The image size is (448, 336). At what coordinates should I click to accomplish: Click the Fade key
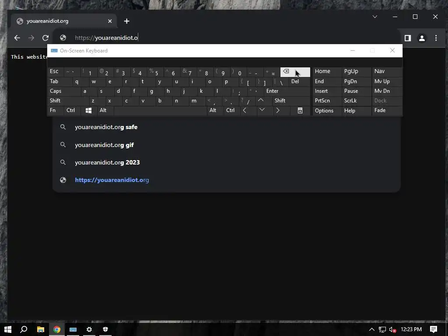tap(387, 111)
